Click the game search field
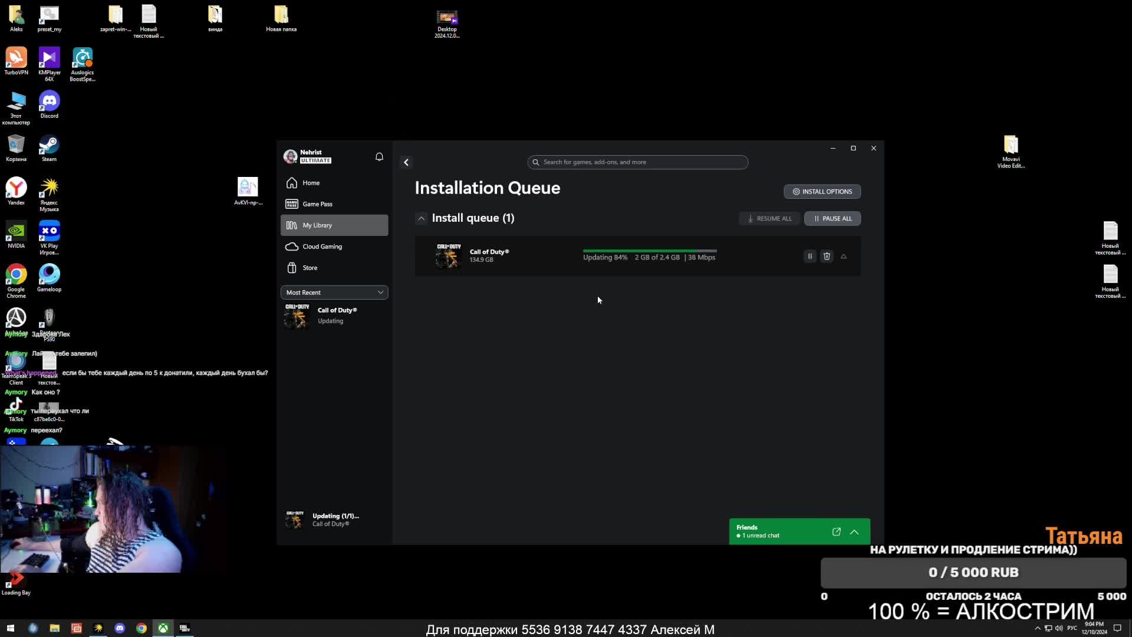This screenshot has width=1132, height=637. 638,162
